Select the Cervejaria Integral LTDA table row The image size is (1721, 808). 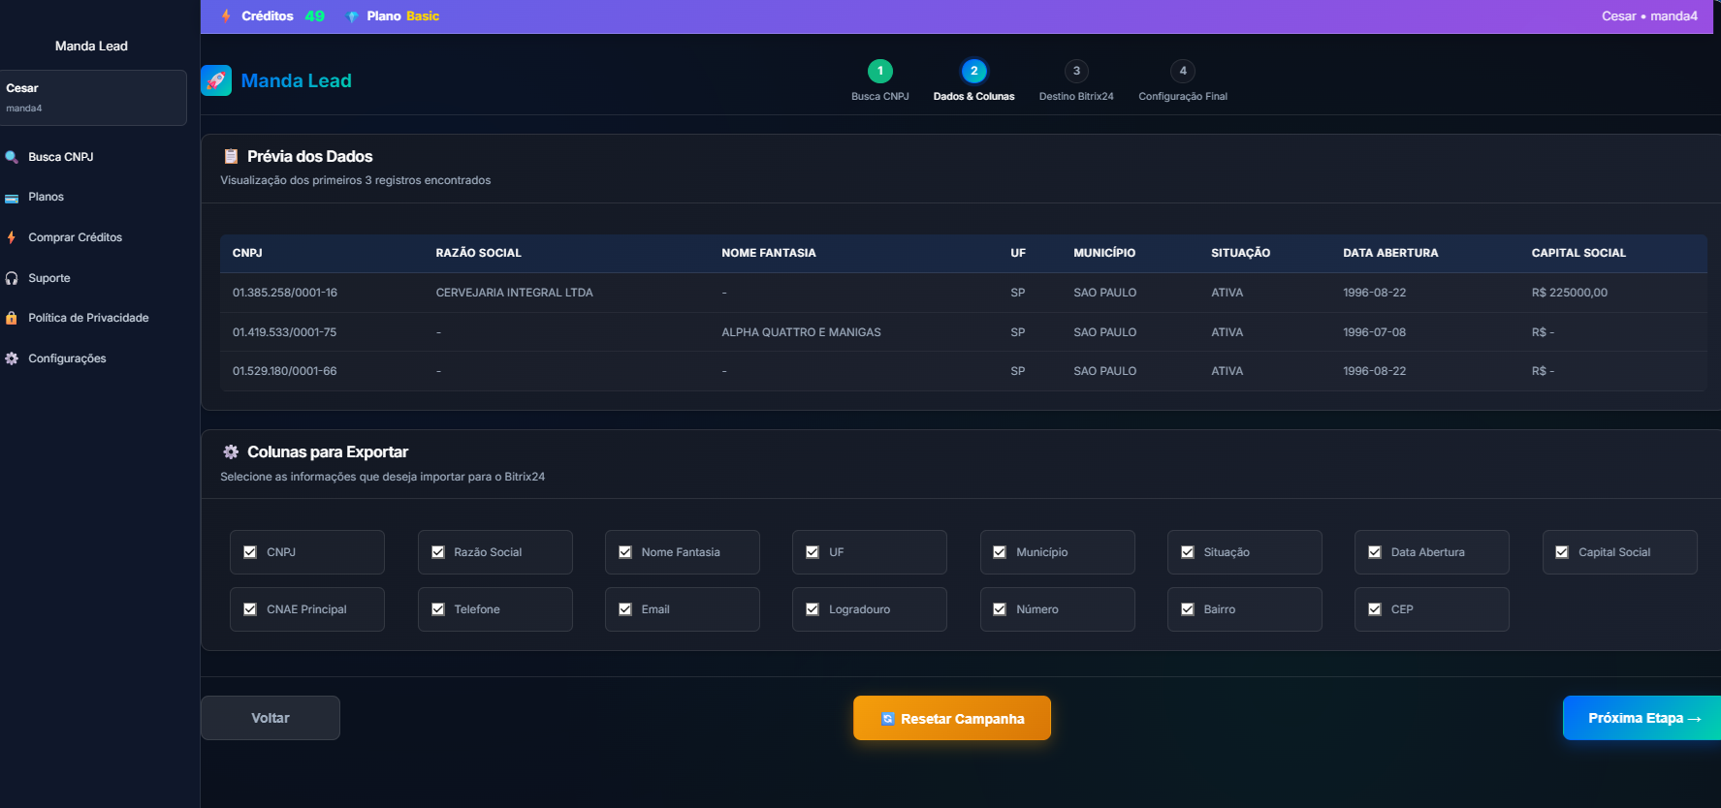(x=514, y=293)
